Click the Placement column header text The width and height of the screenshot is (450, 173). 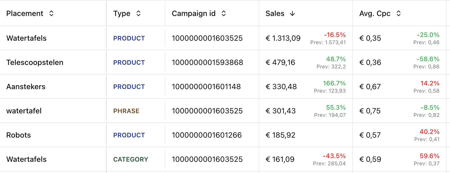[x=25, y=14]
